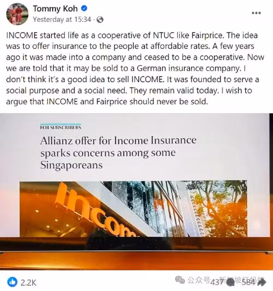Click the globe public privacy icon

tap(100, 19)
